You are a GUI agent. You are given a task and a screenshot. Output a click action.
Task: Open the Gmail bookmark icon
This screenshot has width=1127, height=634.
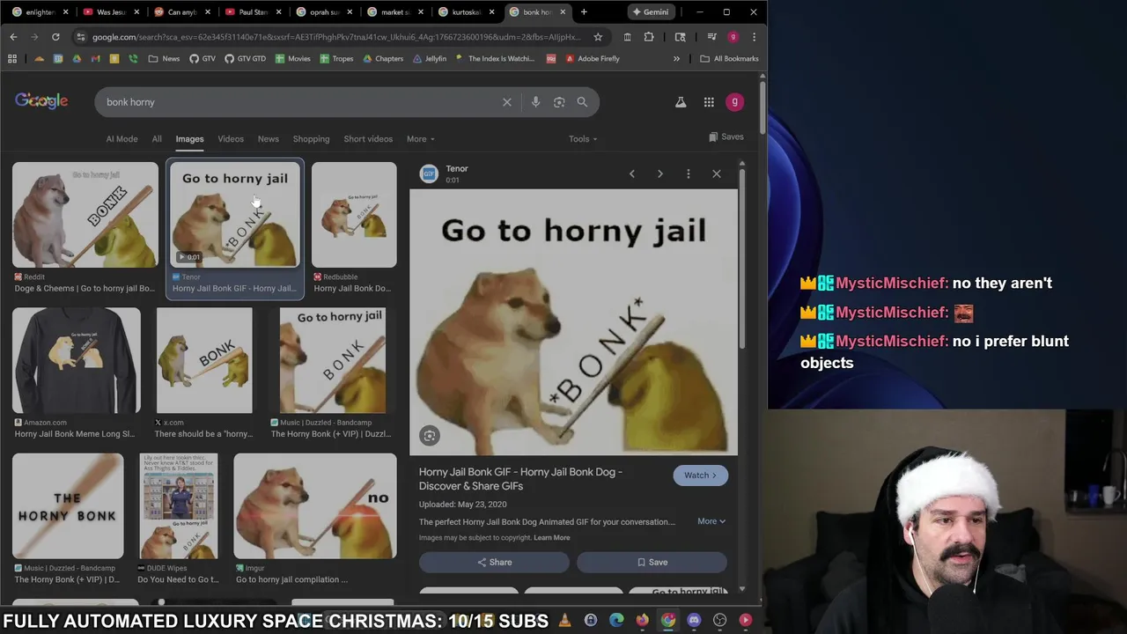pyautogui.click(x=95, y=59)
